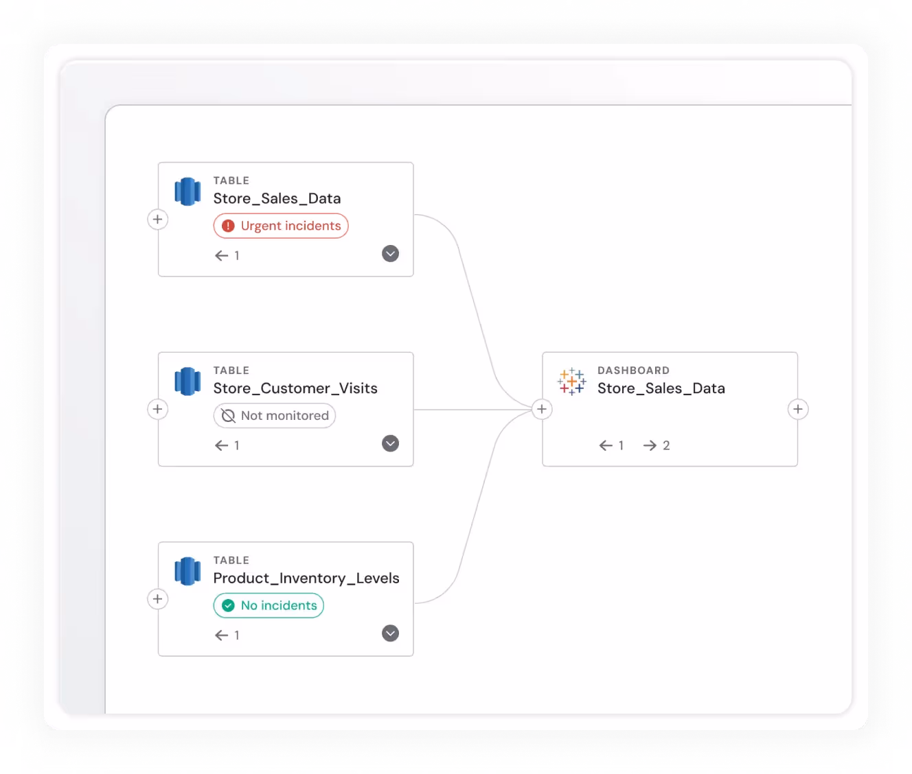Viewport: 912px width, 774px height.
Task: Expand upstream of Product_Inventory_Levels with plus
Action: pyautogui.click(x=158, y=599)
